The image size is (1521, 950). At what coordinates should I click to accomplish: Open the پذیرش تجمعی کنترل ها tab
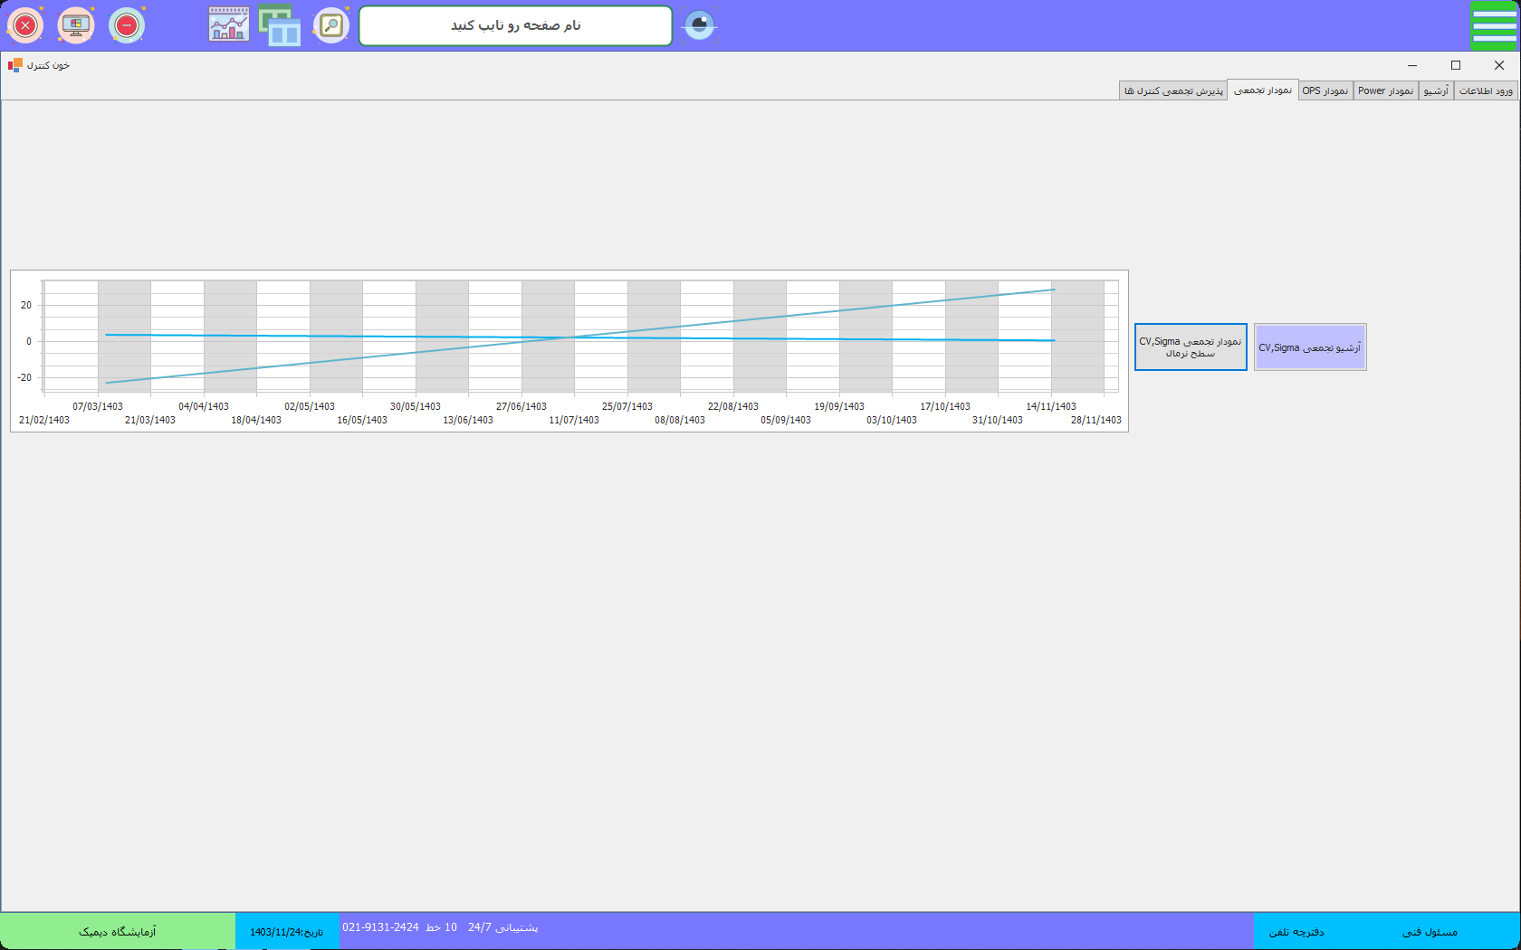[x=1173, y=90]
